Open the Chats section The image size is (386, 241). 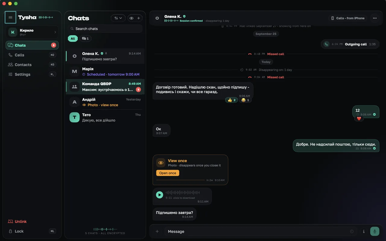pyautogui.click(x=32, y=45)
